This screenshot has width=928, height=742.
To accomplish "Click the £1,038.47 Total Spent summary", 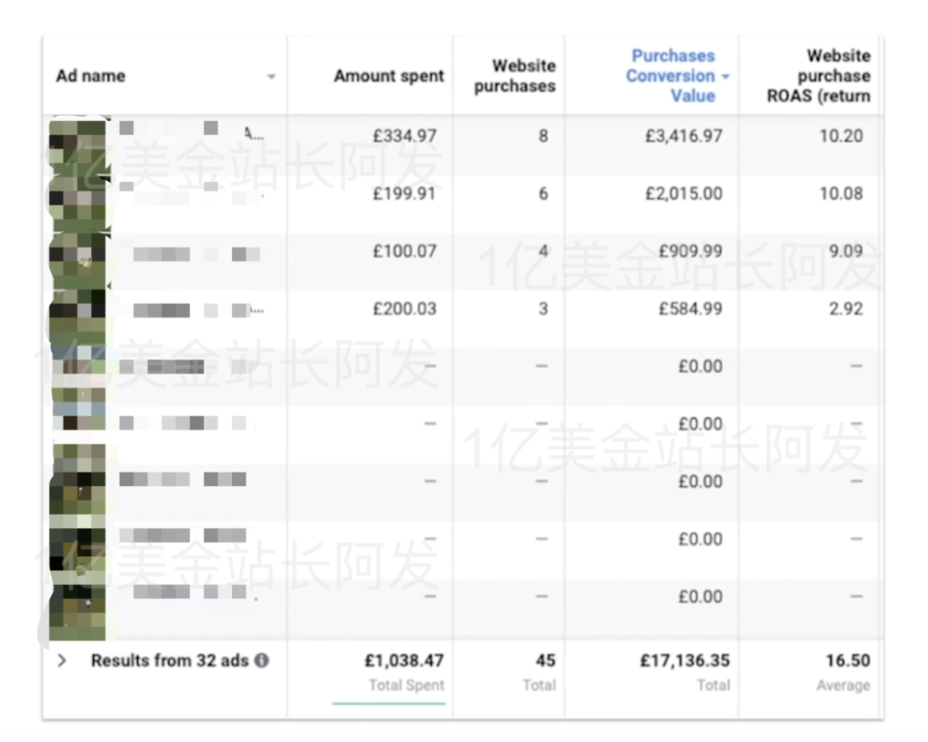I will [402, 661].
